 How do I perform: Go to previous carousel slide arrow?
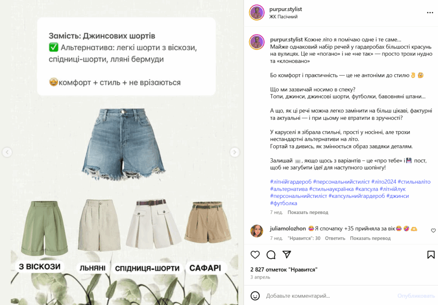7,152
